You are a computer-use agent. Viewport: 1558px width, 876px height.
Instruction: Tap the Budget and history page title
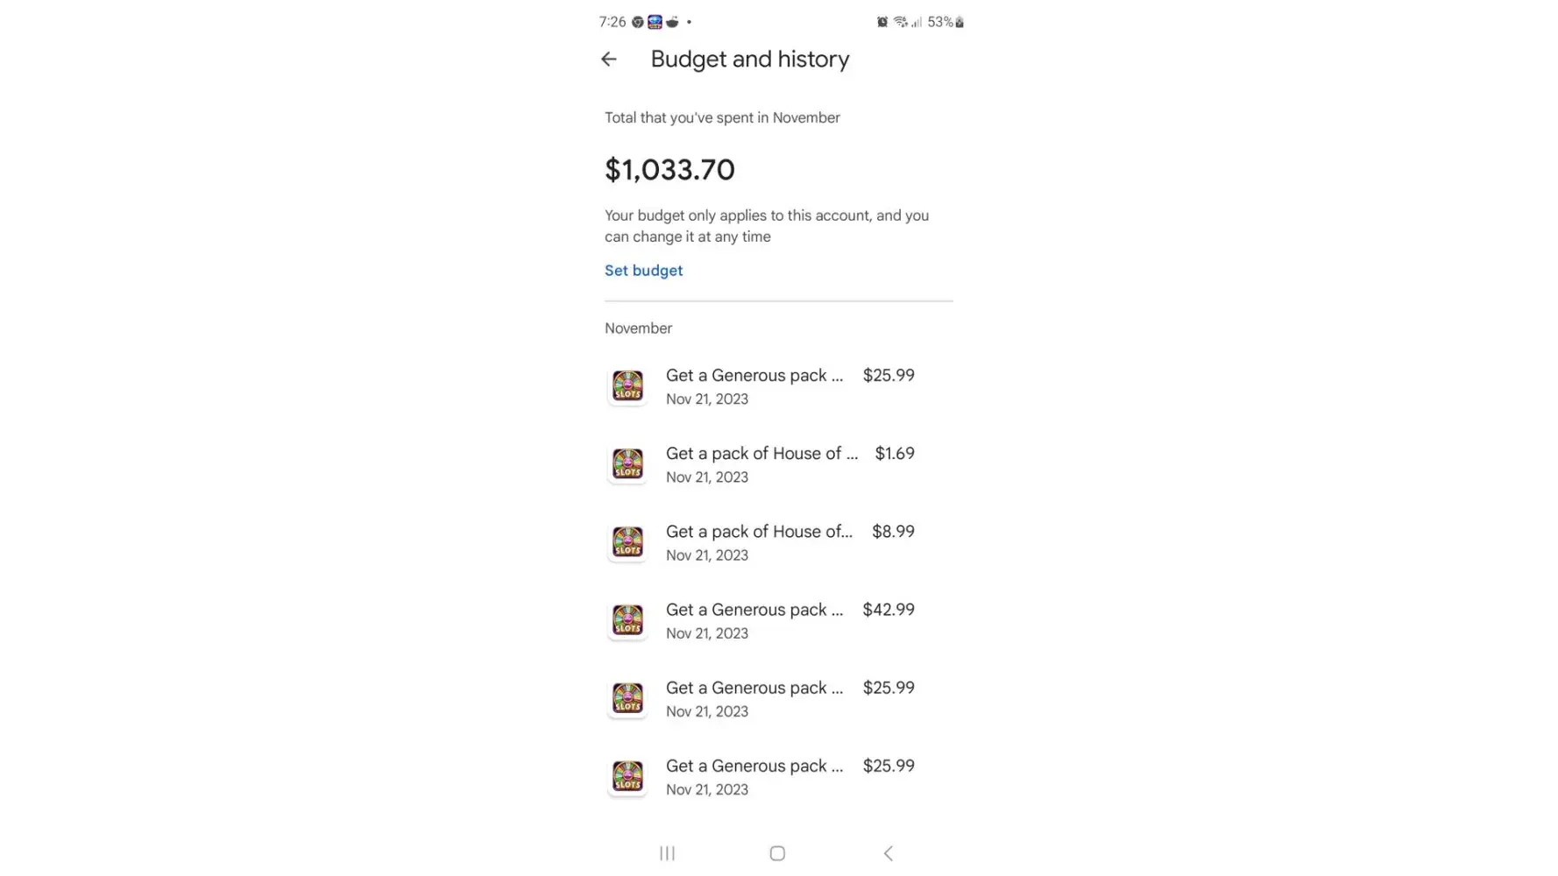pos(749,60)
